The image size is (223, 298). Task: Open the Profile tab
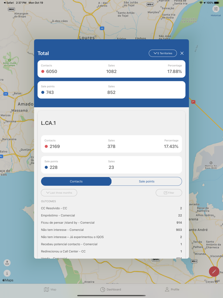tap(172, 289)
